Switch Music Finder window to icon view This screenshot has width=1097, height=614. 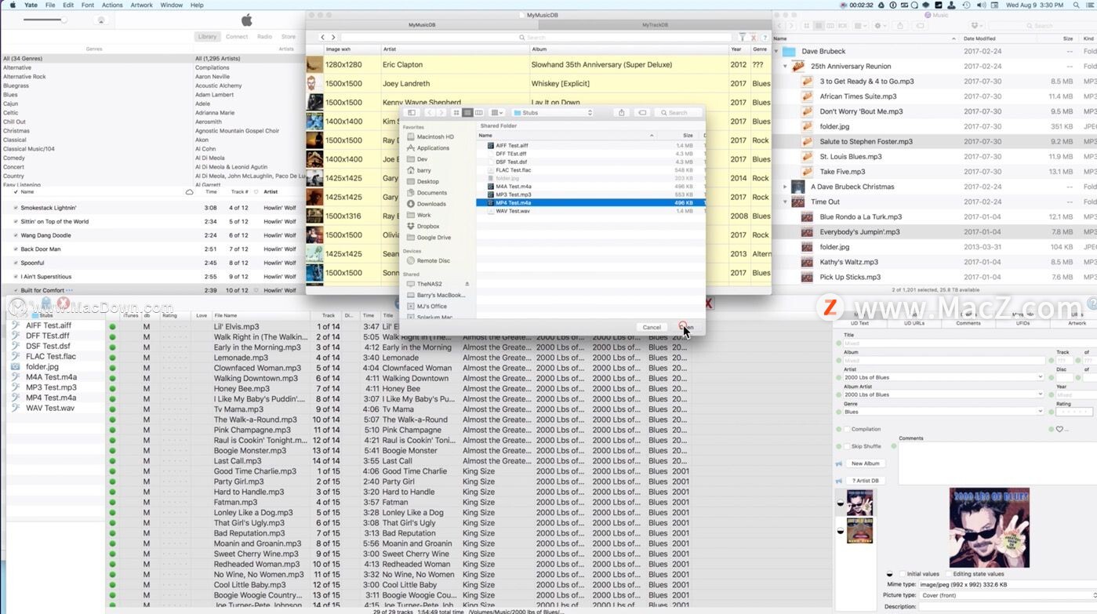807,26
